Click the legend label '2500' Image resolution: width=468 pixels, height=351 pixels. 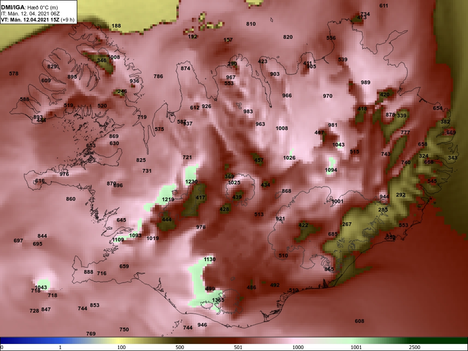(415, 347)
